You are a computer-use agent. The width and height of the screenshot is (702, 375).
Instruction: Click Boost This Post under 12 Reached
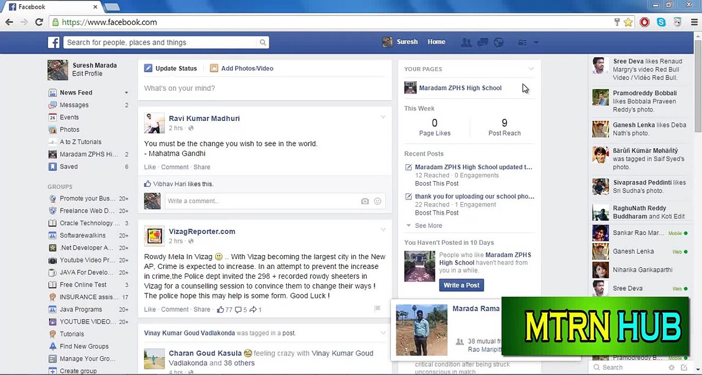click(x=437, y=184)
